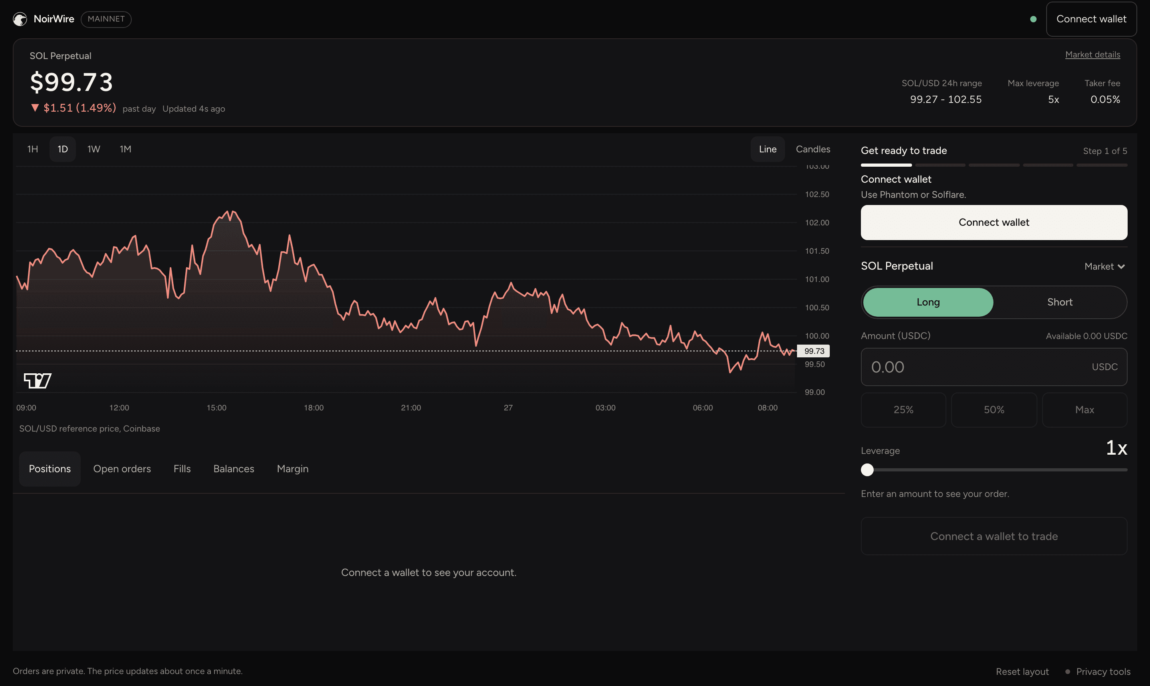
Task: Click the leverage slider handle
Action: tap(867, 470)
